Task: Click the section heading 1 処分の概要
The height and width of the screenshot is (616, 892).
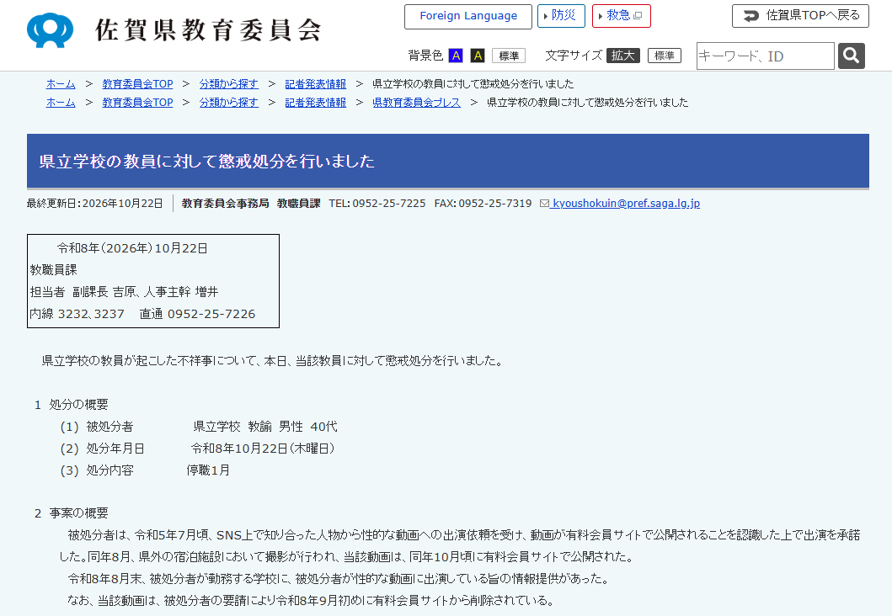Action: pos(71,405)
